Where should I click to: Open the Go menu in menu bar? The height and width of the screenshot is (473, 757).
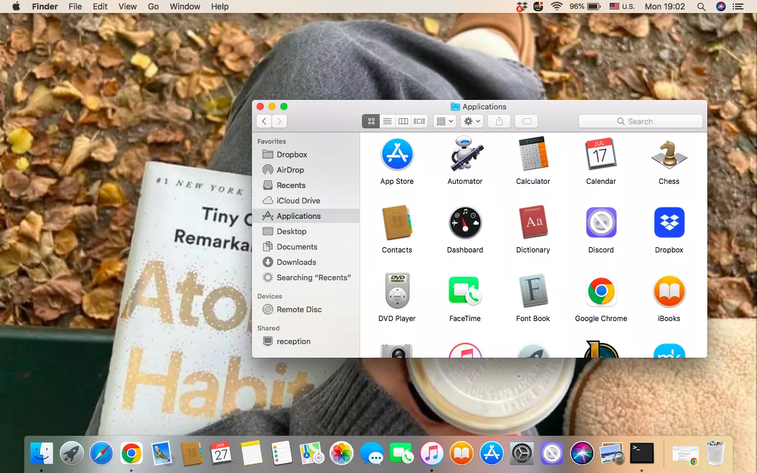[153, 7]
